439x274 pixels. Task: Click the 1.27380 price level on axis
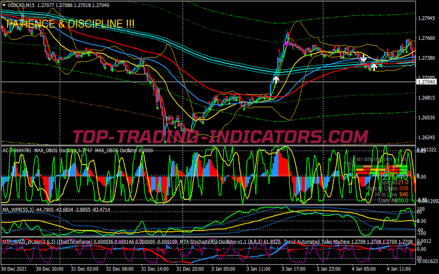(426, 58)
